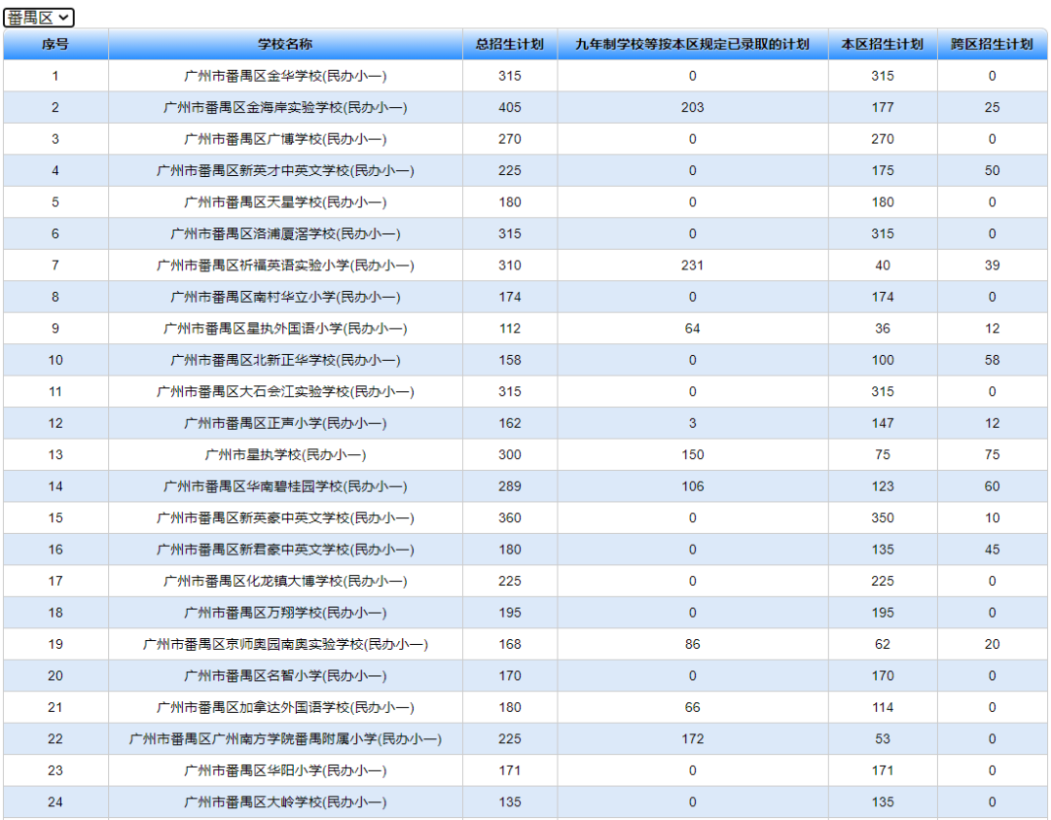Select 广州市番禺区新君豪中英文学校(民办小一)
Image resolution: width=1051 pixels, height=820 pixels.
[x=285, y=550]
